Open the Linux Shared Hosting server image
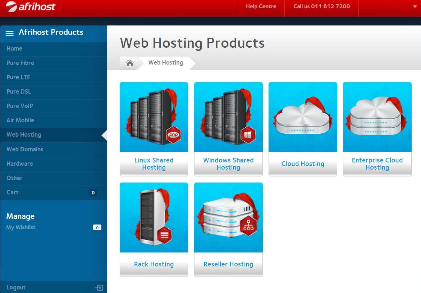Screen dimensions: 421x293 (x=154, y=117)
